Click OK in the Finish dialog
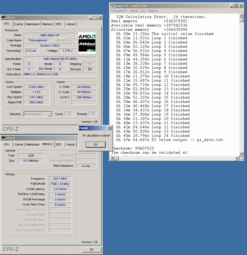The width and height of the screenshot is (247, 255). pos(96,144)
